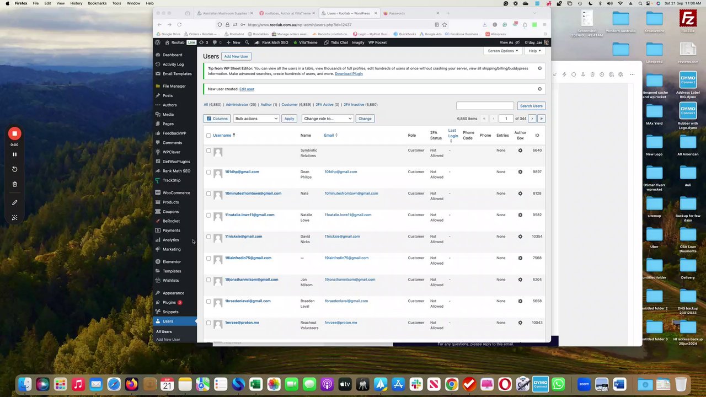Stop the screen recording with the red button
The width and height of the screenshot is (706, 397).
[x=14, y=133]
